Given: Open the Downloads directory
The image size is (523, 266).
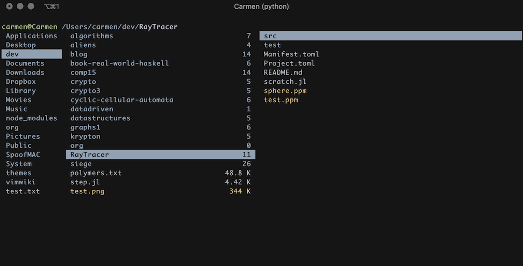Looking at the screenshot, I should 25,73.
